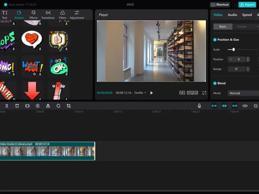The height and width of the screenshot is (194, 259).
Task: Click the Scale slider handle
Action: (233, 49)
